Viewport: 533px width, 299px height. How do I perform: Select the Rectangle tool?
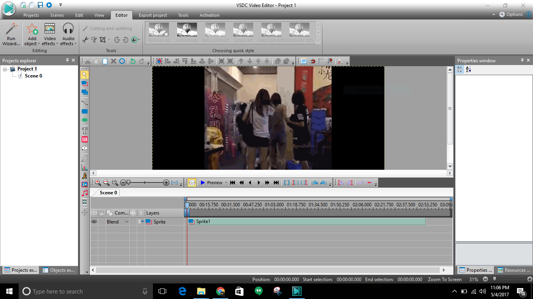tap(85, 111)
